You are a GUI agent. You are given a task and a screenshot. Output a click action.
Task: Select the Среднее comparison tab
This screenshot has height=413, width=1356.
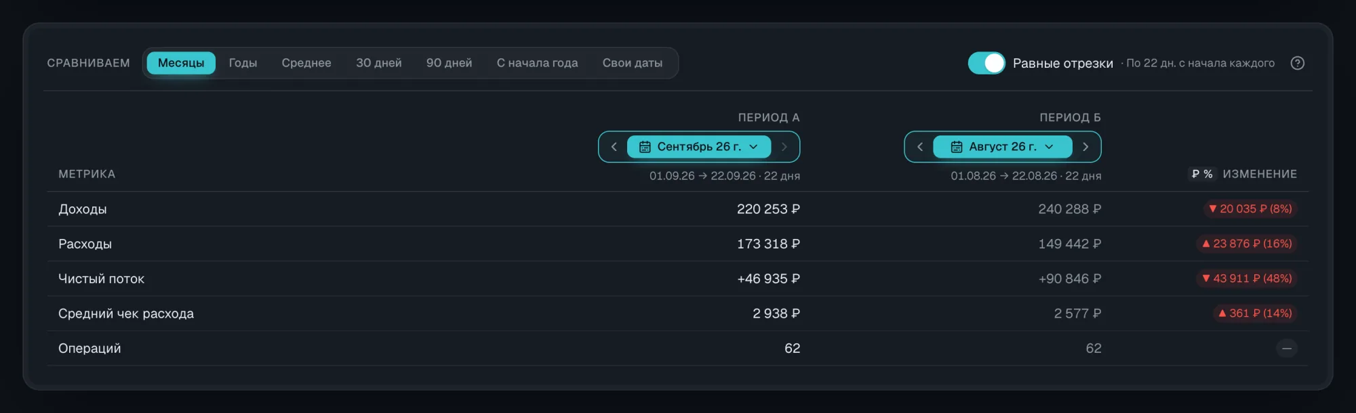pyautogui.click(x=306, y=63)
